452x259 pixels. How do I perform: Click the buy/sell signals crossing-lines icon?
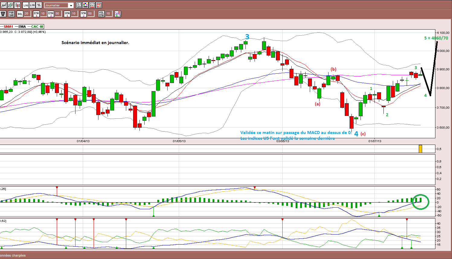click(x=118, y=14)
